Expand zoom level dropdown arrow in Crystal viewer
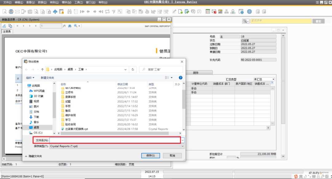The height and width of the screenshot is (179, 332). pos(79,26)
